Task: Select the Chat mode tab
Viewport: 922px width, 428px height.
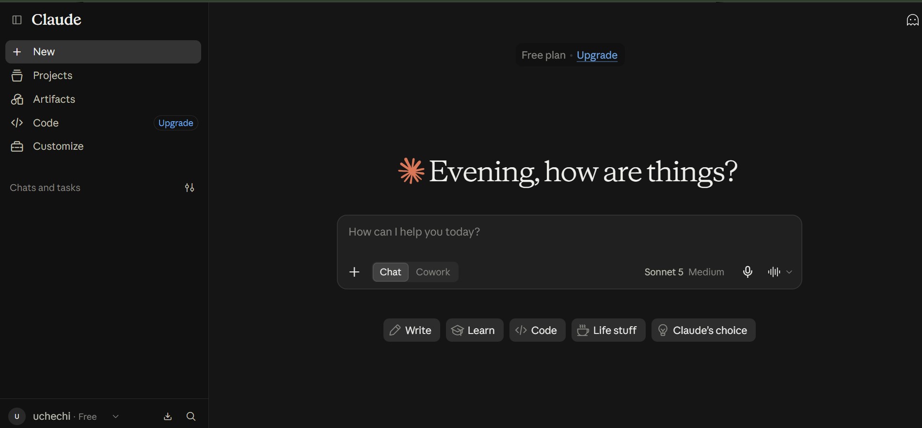Action: coord(390,272)
